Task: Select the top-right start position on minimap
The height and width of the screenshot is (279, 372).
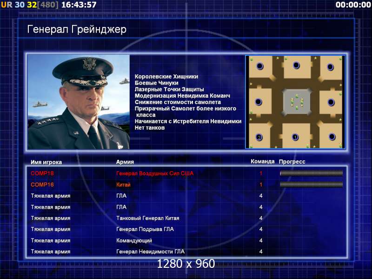Action: [x=330, y=67]
